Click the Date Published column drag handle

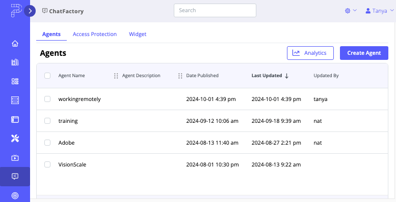tap(180, 76)
